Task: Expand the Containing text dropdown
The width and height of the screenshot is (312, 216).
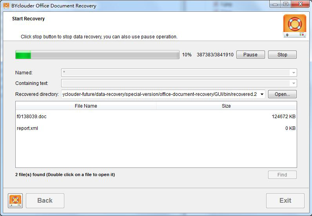Action: pos(293,83)
